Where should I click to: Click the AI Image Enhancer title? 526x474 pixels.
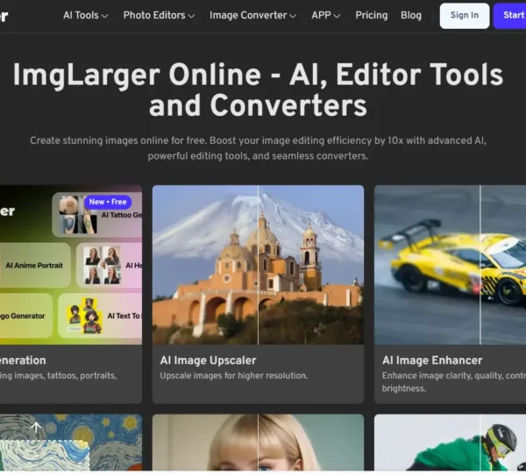(x=432, y=361)
